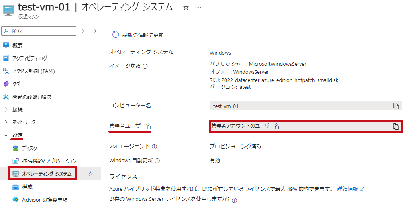The width and height of the screenshot is (406, 204).
Task: Click バージョン: latest text
Action: 230,87
